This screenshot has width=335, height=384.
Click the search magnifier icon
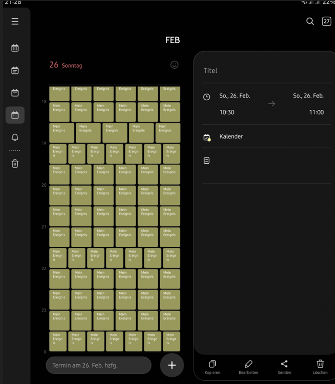pos(310,22)
